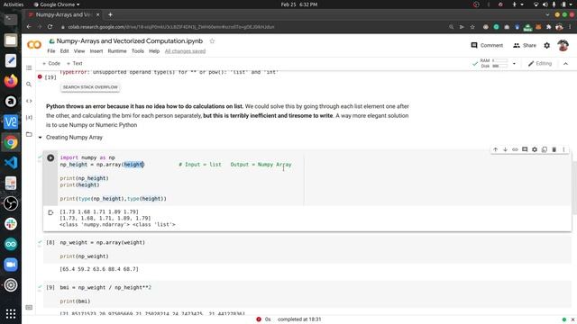Click the browser address bar
This screenshot has width=577, height=324.
click(x=254, y=27)
